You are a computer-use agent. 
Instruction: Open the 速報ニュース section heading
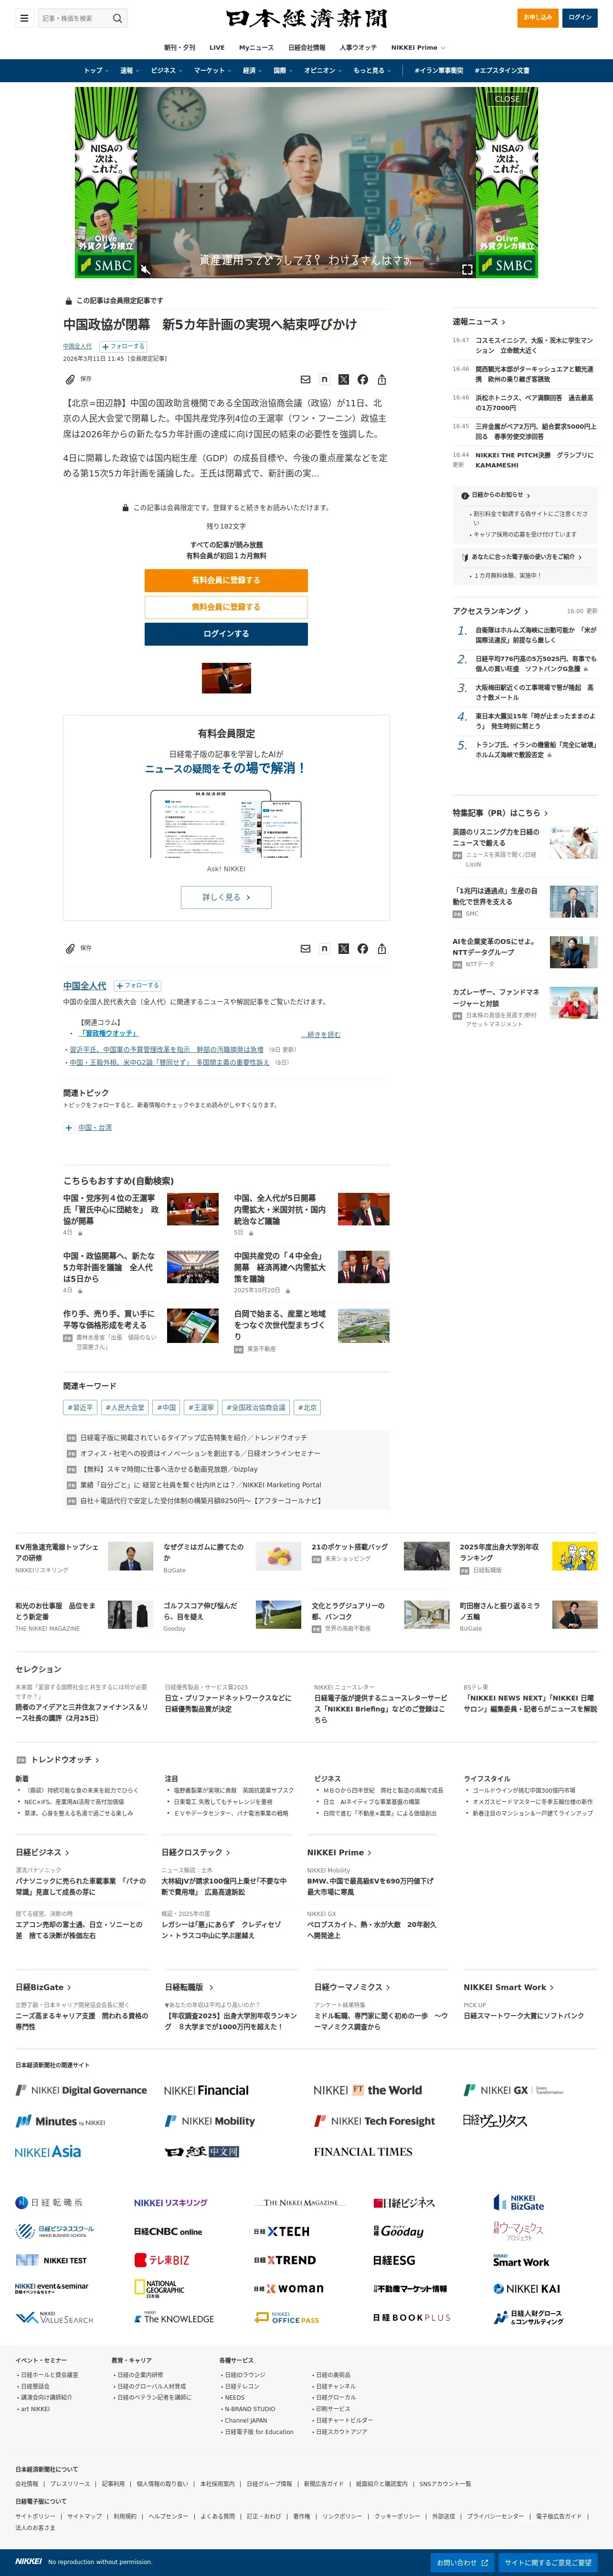pyautogui.click(x=479, y=322)
